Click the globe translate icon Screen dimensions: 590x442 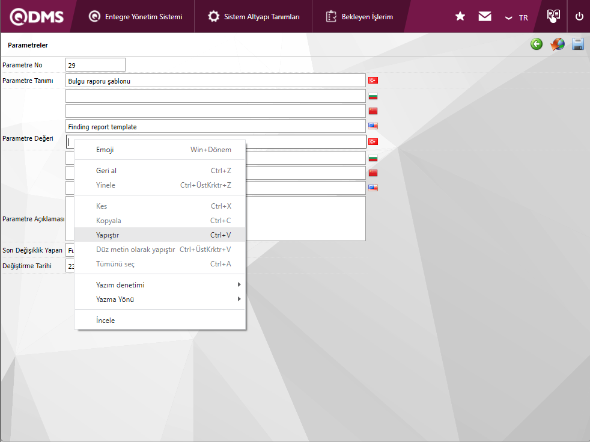[x=558, y=45]
